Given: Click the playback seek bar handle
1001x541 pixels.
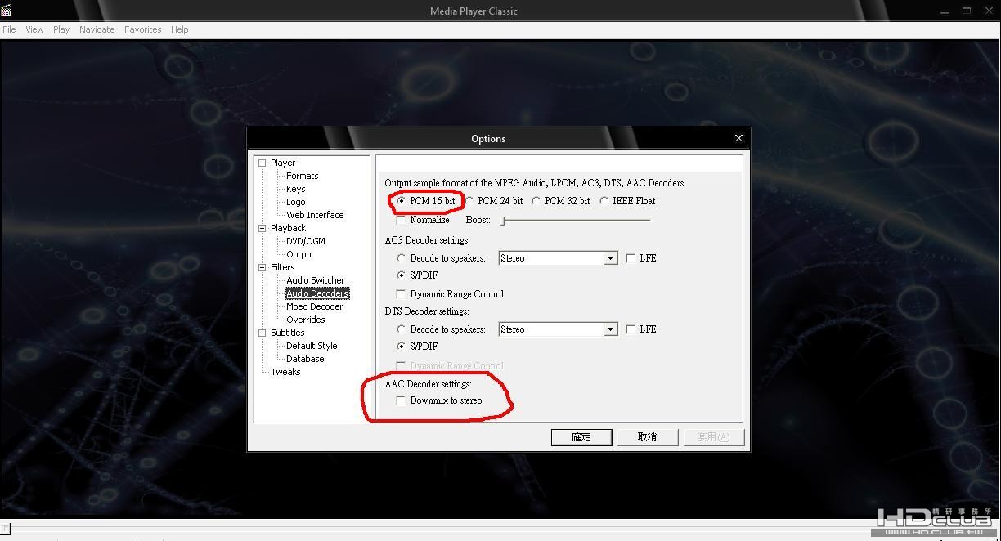Looking at the screenshot, I should pyautogui.click(x=5, y=529).
